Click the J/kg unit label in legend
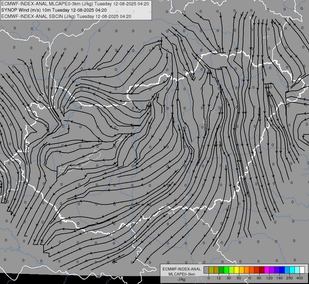The height and width of the screenshot is (284, 309). pos(181,279)
